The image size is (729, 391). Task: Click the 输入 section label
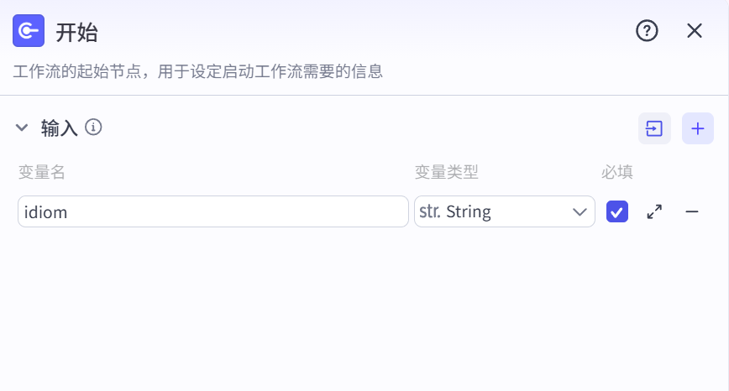pos(59,128)
